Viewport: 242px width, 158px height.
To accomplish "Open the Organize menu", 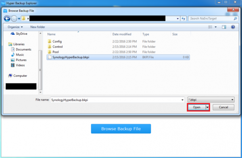I will [15, 27].
